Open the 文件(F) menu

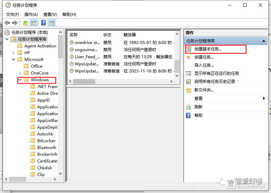[x=13, y=15]
